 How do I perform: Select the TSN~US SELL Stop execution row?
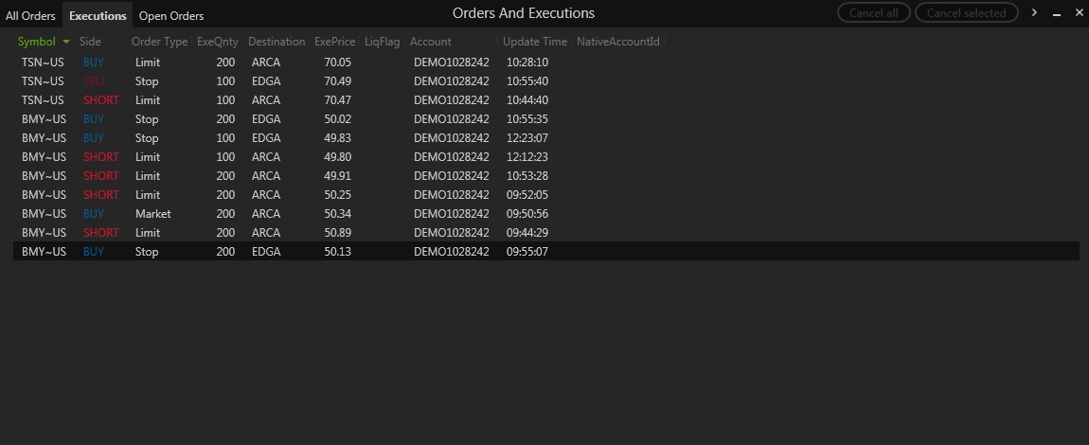point(284,81)
